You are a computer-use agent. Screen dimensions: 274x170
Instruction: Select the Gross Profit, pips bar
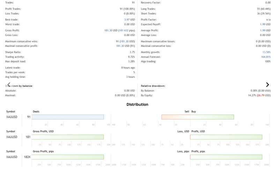pyautogui.click(x=68, y=157)
